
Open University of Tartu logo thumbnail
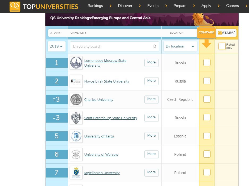[76, 136]
